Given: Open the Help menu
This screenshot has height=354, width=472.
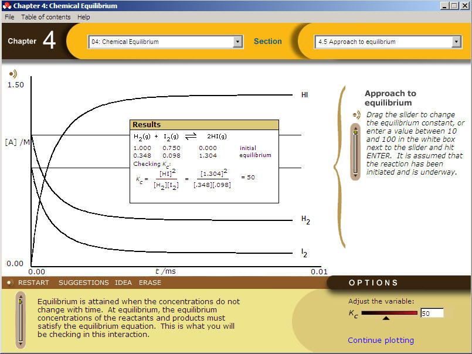Looking at the screenshot, I should tap(84, 17).
